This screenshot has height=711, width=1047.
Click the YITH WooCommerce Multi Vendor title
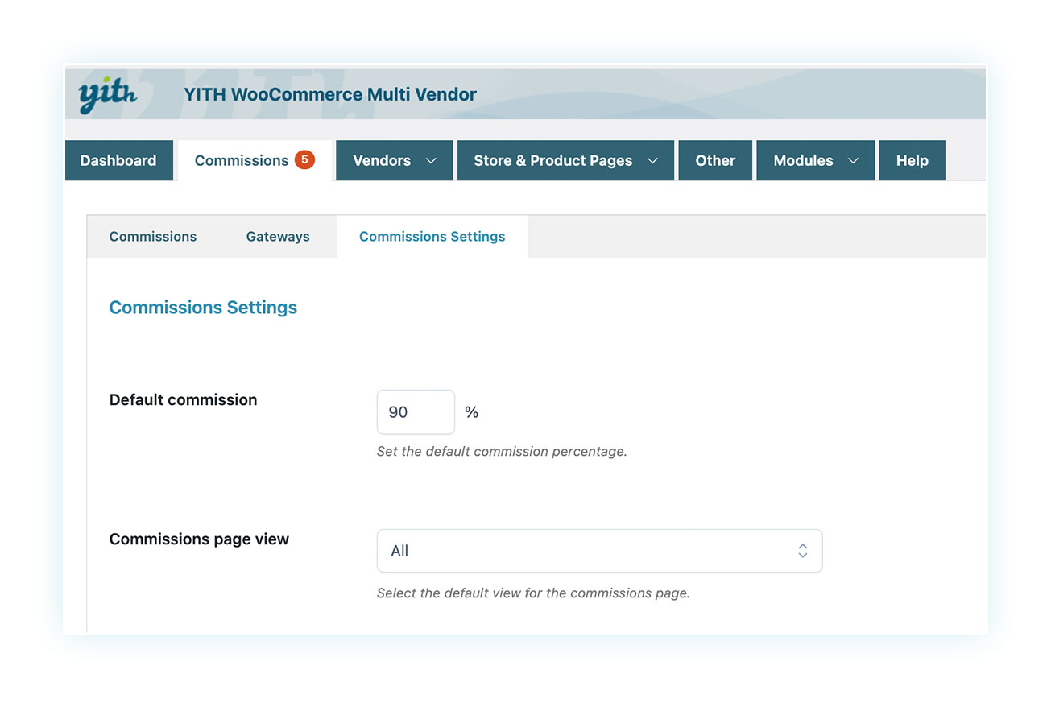[330, 95]
